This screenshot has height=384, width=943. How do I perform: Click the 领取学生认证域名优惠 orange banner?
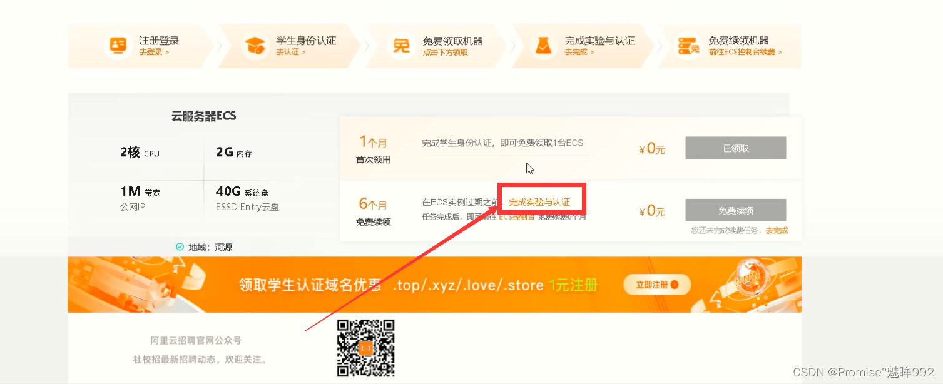tap(434, 285)
